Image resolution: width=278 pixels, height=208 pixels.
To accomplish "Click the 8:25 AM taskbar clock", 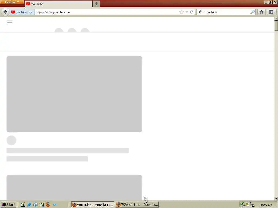I will coord(266,205).
